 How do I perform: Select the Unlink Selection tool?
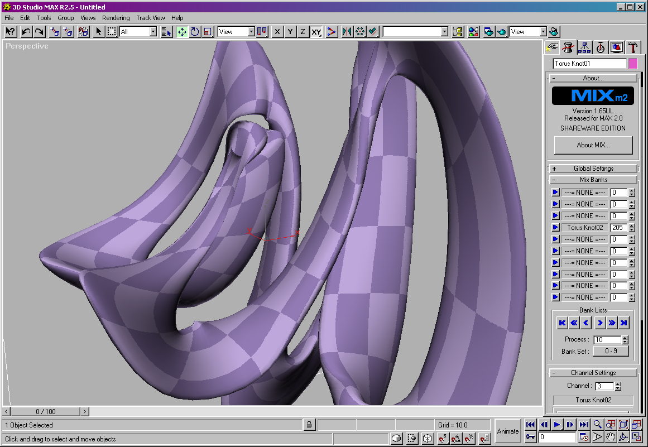click(68, 32)
